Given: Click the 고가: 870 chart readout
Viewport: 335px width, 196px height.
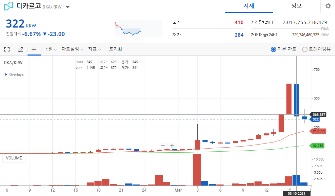Looking at the screenshot, I should pyautogui.click(x=108, y=68).
